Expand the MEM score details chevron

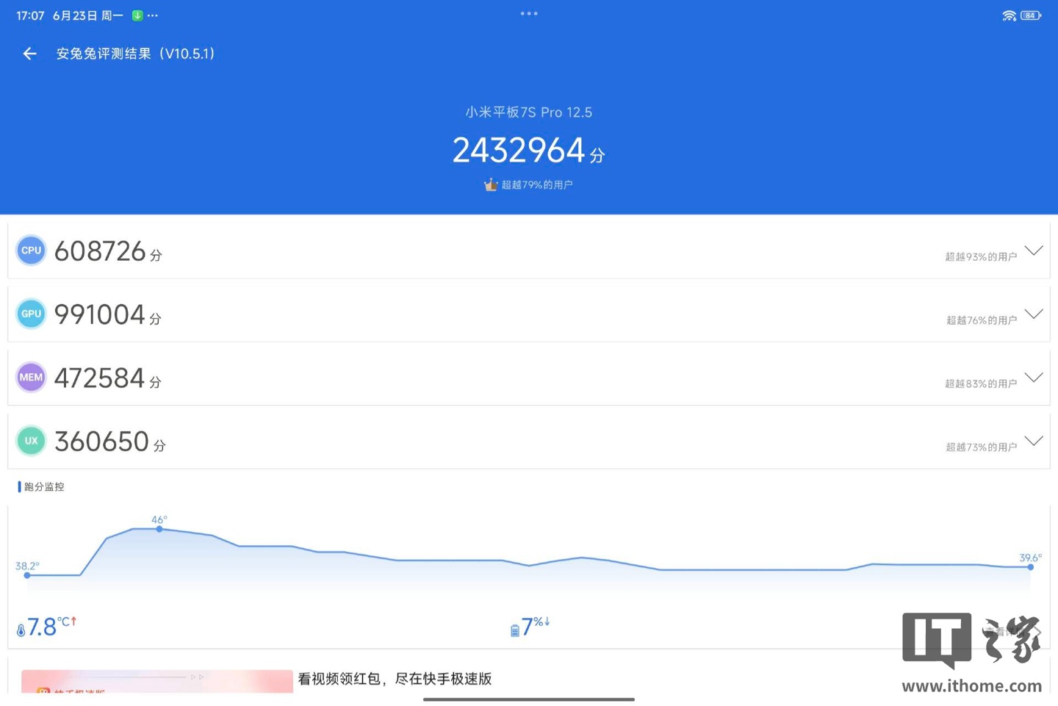(1034, 378)
